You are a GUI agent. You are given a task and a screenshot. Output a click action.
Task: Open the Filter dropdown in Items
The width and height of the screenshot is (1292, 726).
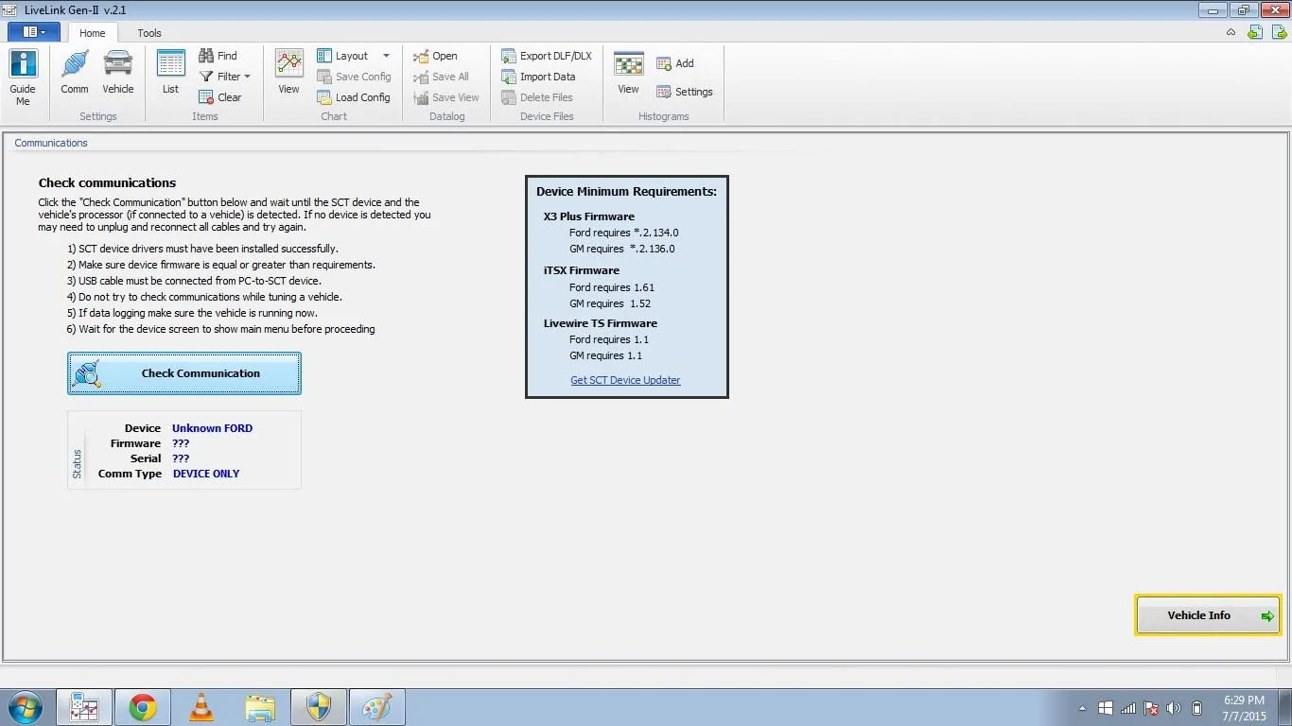[x=225, y=77]
